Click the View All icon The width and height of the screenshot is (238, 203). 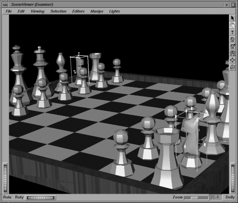(232, 53)
